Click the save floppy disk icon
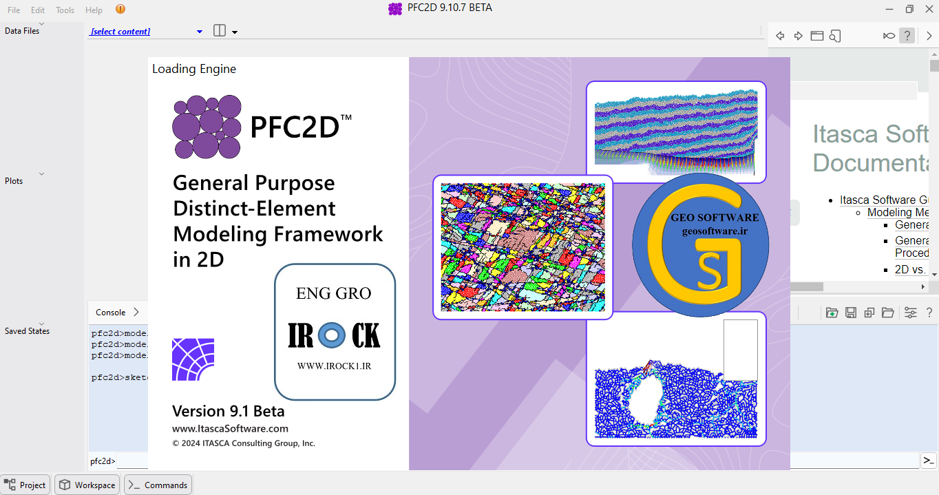 [851, 313]
